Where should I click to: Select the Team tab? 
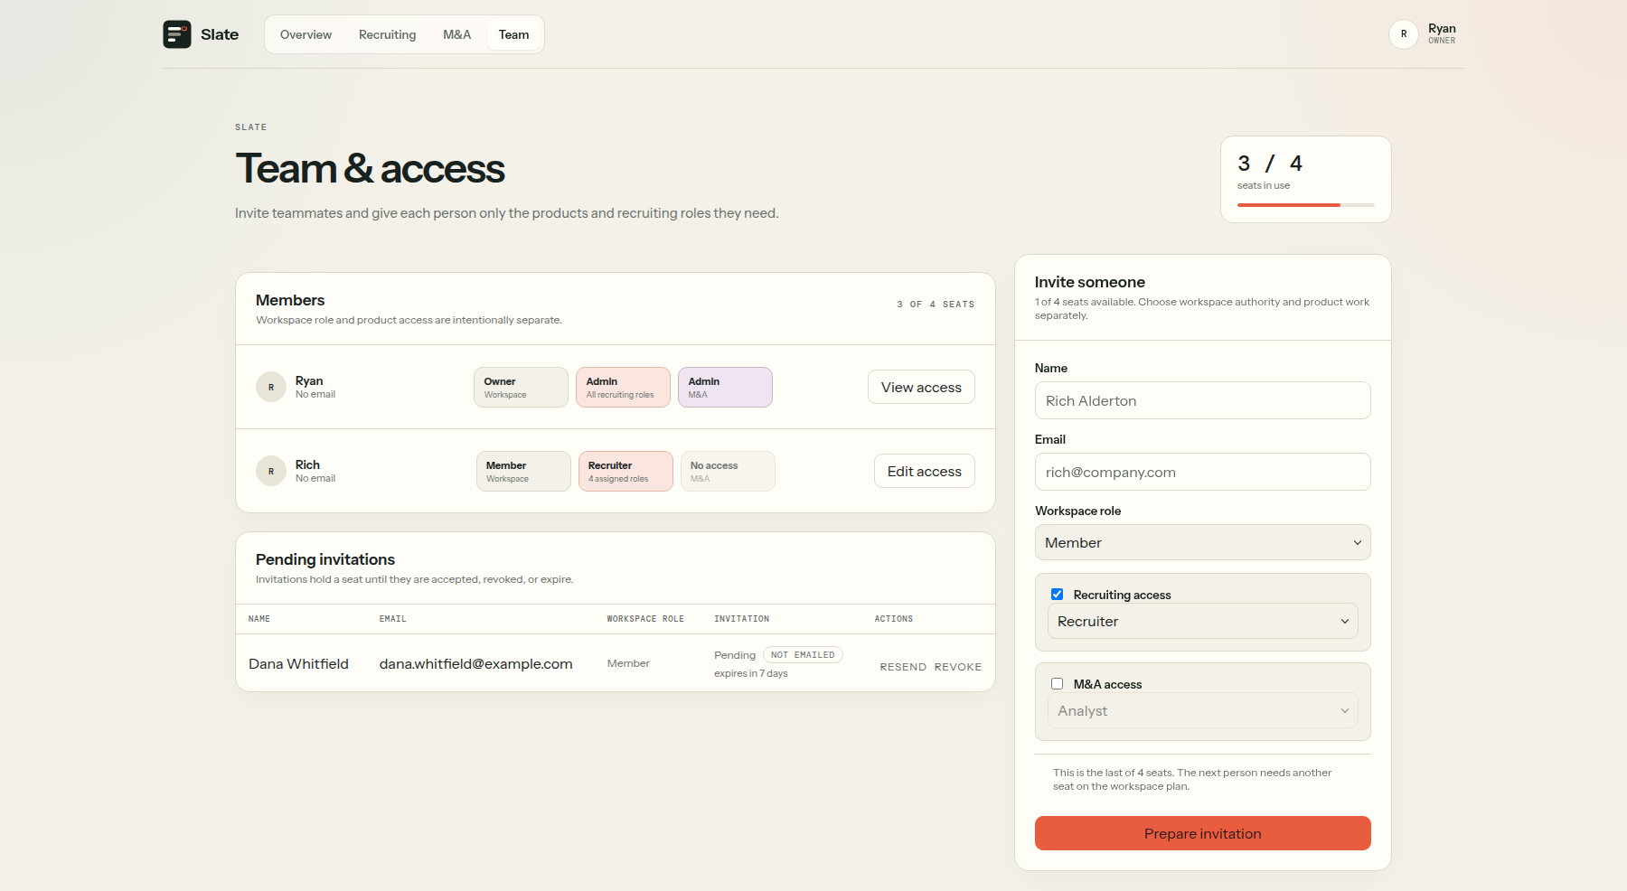[513, 34]
